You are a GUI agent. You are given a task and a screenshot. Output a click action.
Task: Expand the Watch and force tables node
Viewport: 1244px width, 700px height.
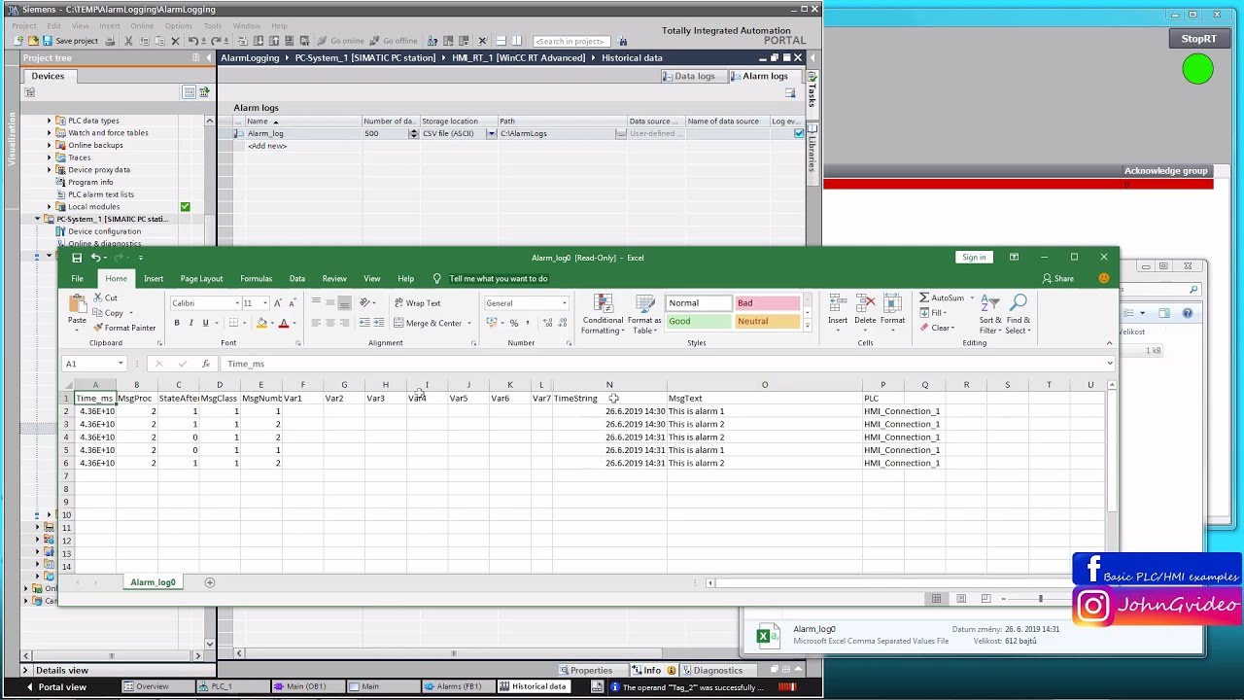pos(49,133)
